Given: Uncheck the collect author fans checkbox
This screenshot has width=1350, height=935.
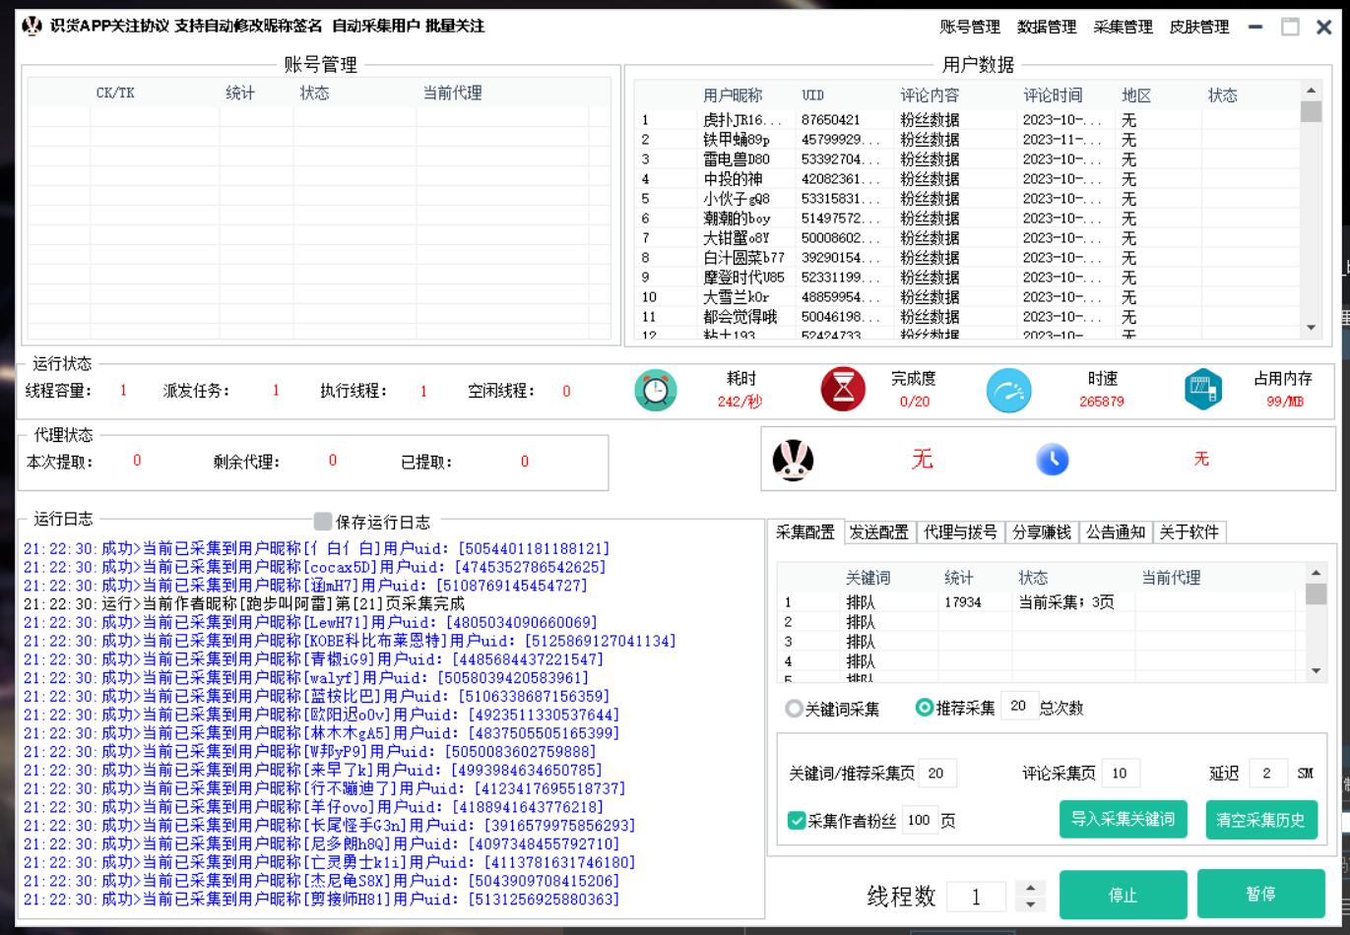Looking at the screenshot, I should pos(798,821).
